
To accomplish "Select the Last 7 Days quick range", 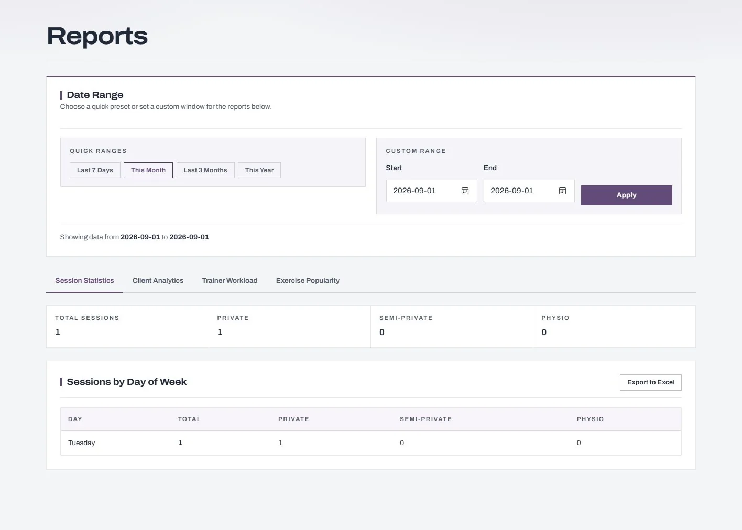I will click(95, 170).
